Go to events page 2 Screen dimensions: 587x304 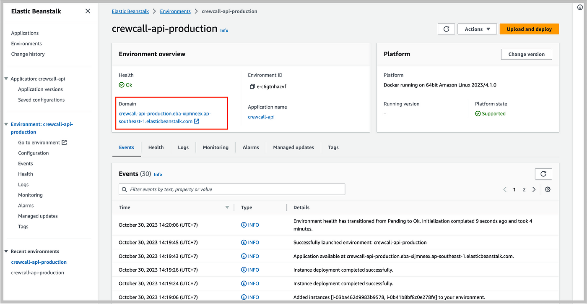click(524, 189)
